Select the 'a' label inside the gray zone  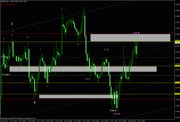[22, 68]
